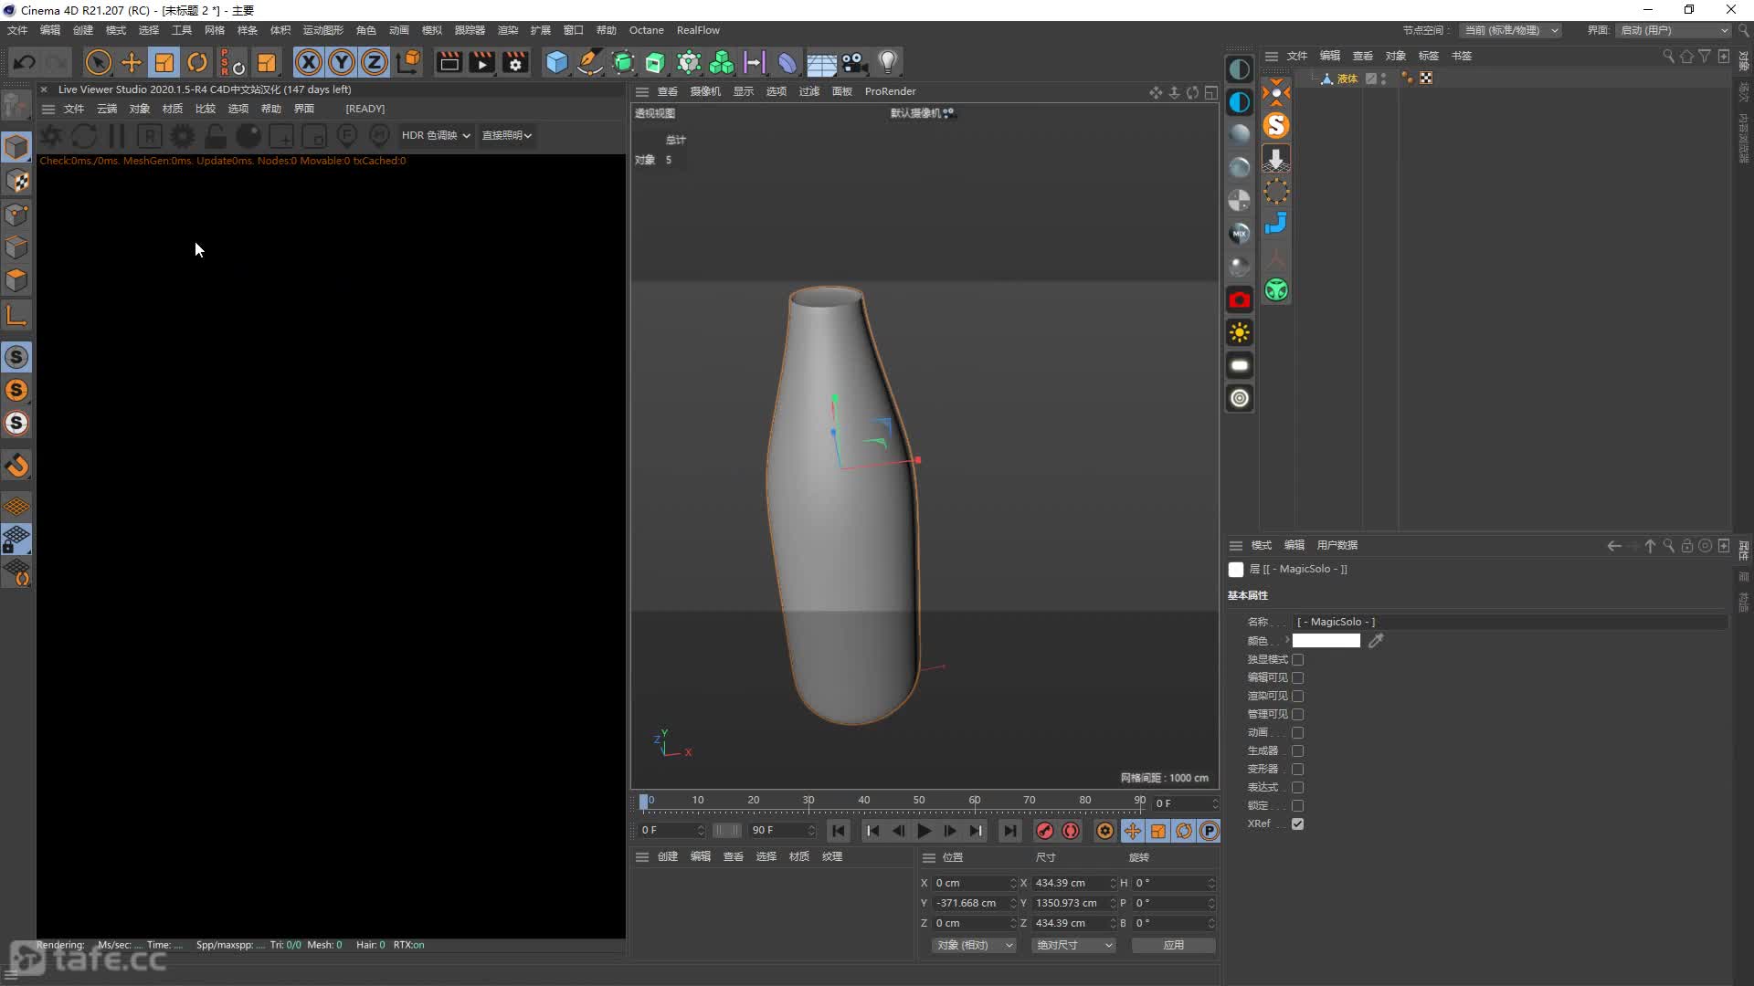1754x986 pixels.
Task: Click the Octane pause render icon
Action: pos(117,136)
